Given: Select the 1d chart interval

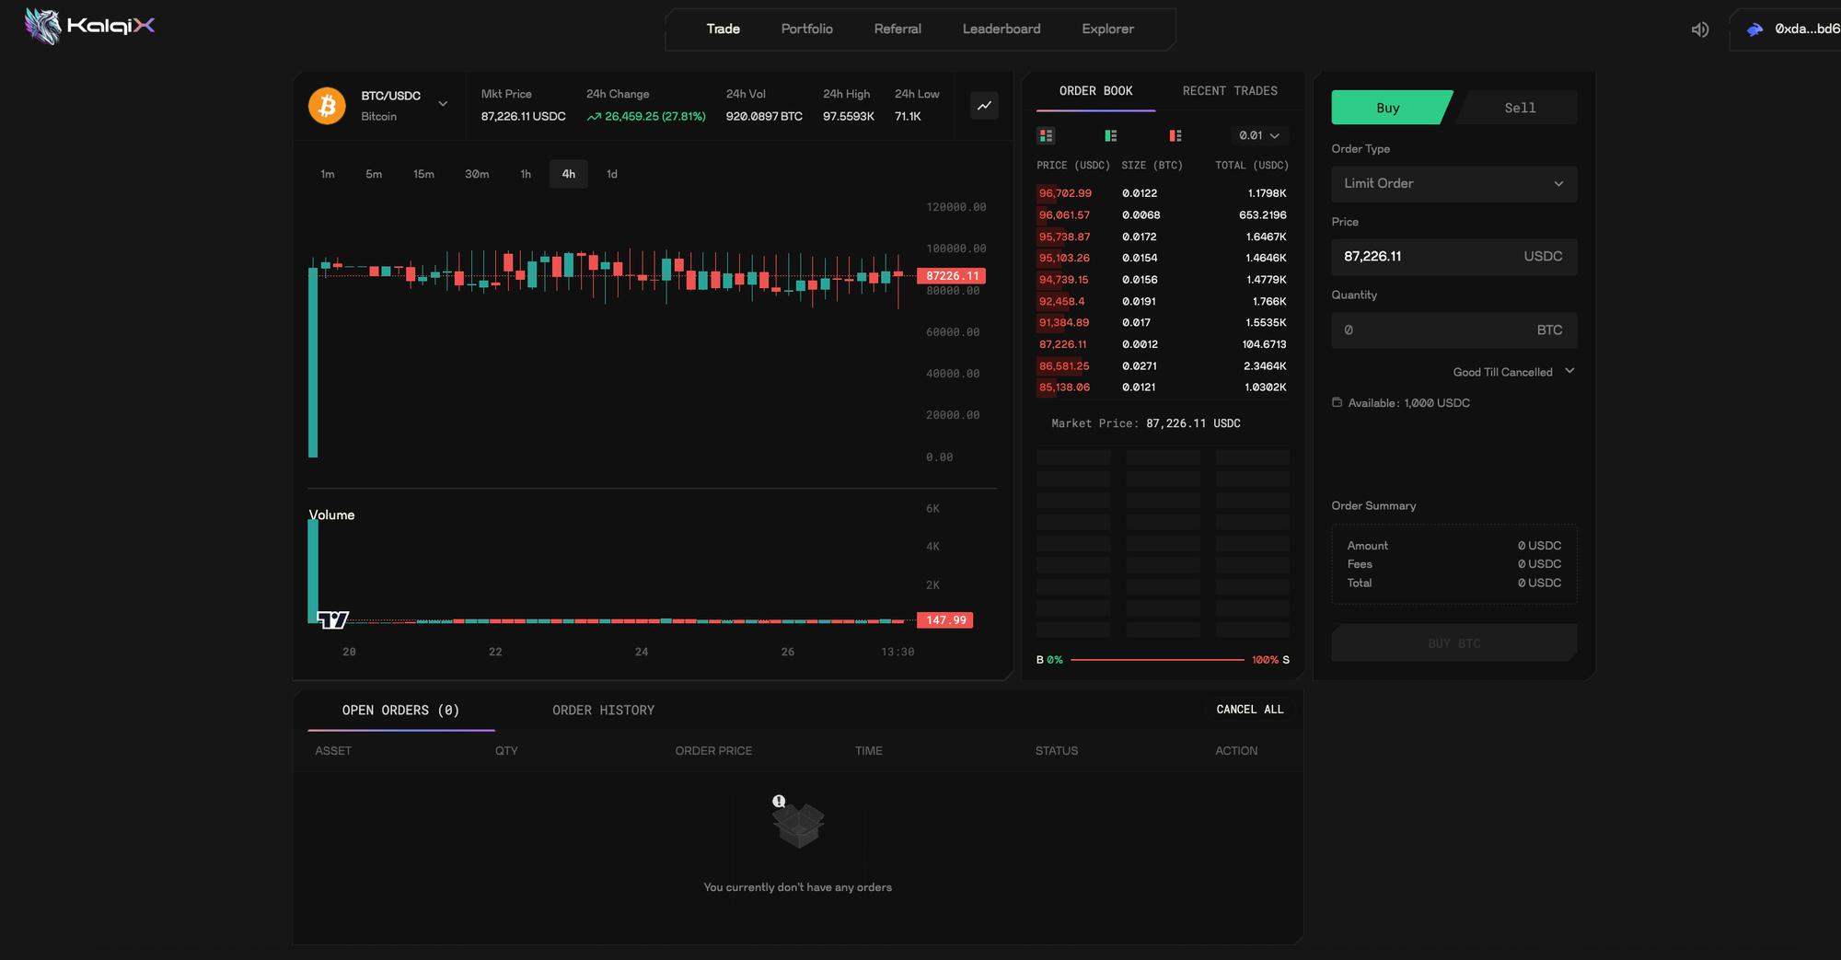Looking at the screenshot, I should click(x=611, y=174).
